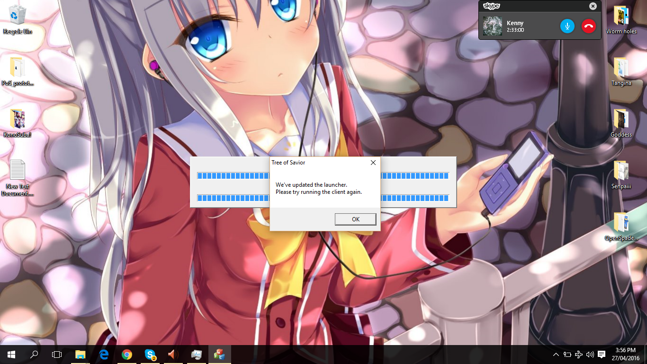Launch Google Chrome from taskbar
Image resolution: width=647 pixels, height=364 pixels.
click(x=126, y=354)
